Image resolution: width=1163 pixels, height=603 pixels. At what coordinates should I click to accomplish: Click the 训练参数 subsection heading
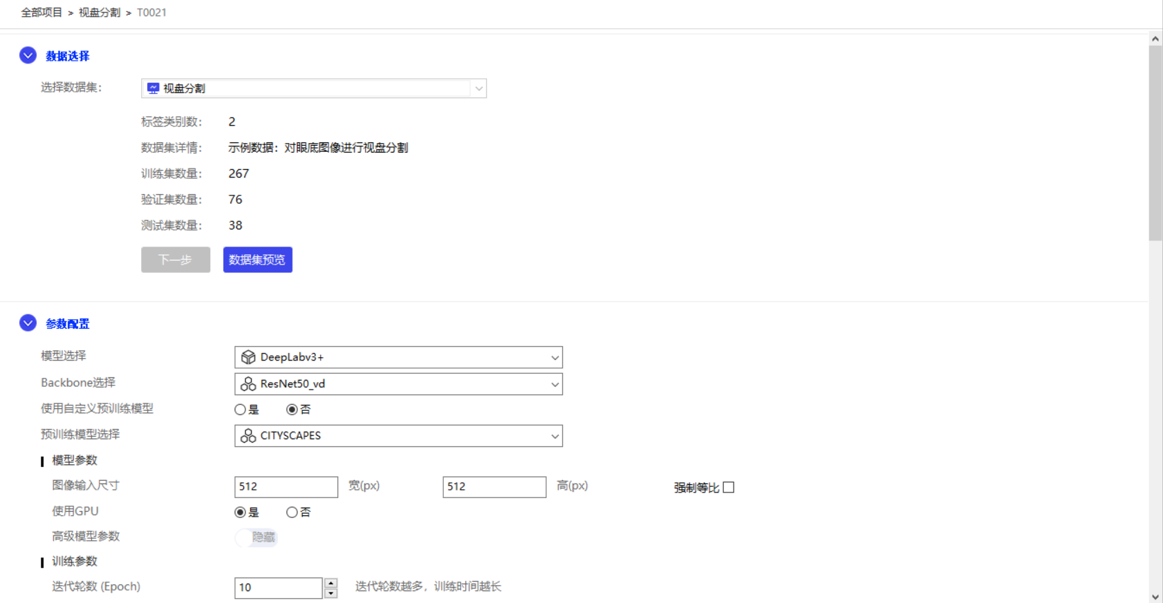point(75,562)
